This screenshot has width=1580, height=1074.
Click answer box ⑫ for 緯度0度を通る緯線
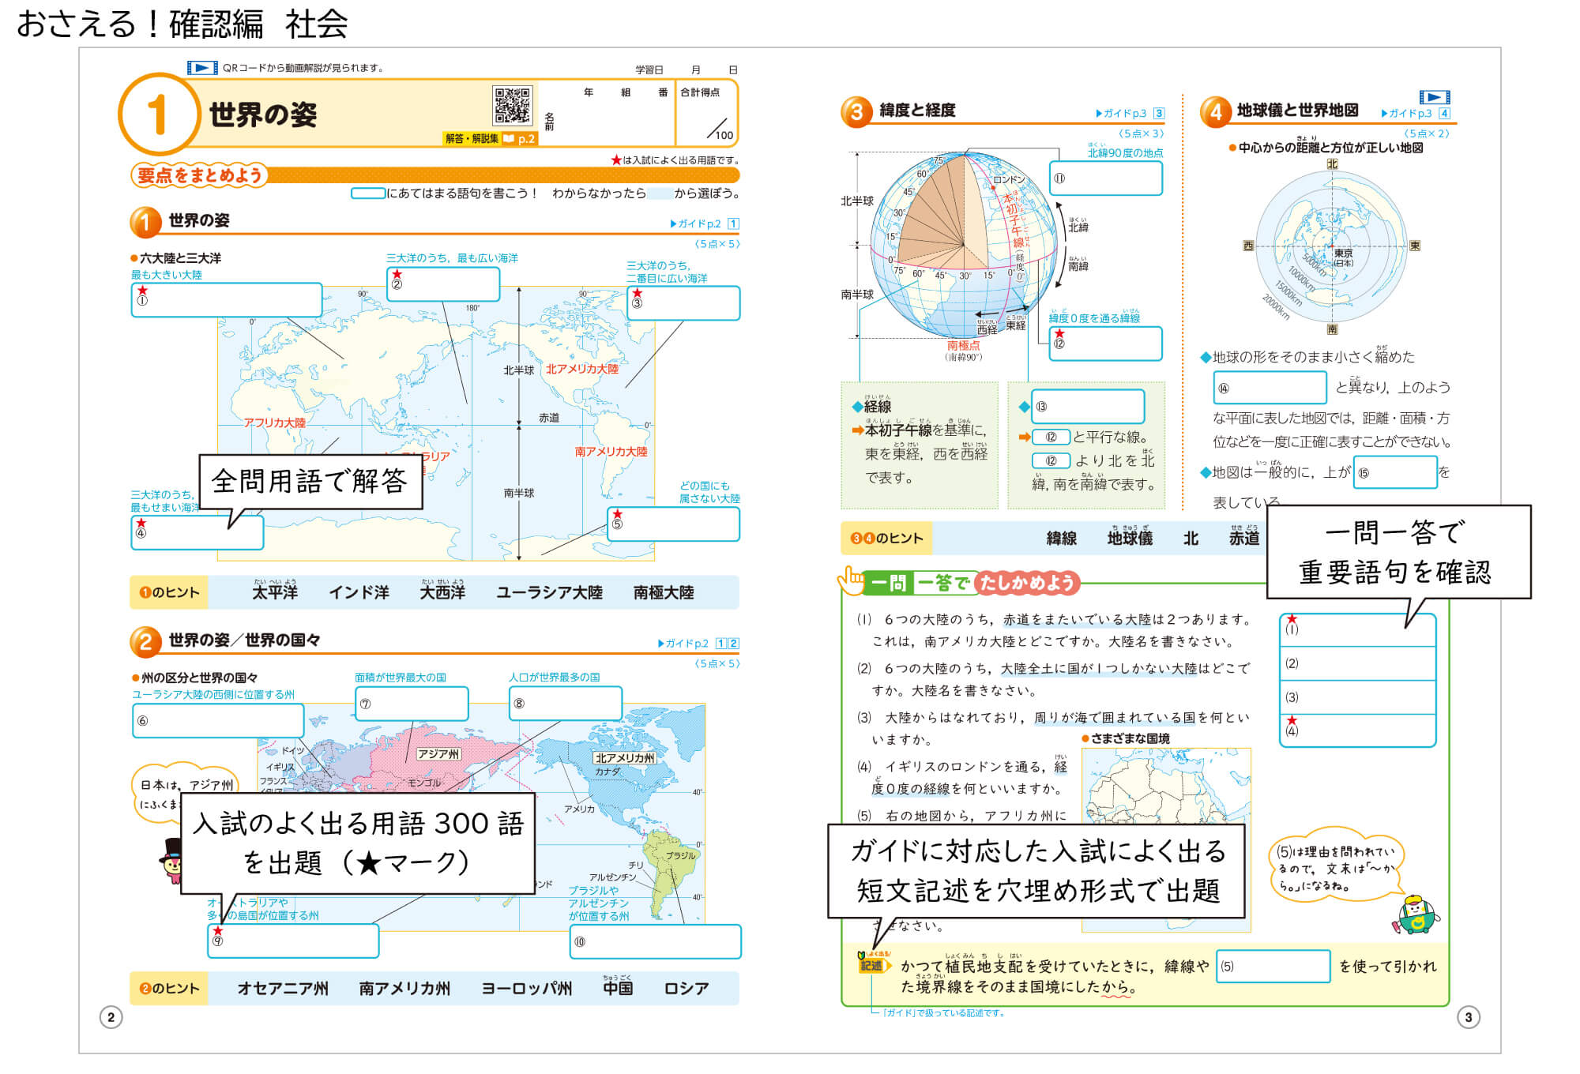pos(1106,344)
